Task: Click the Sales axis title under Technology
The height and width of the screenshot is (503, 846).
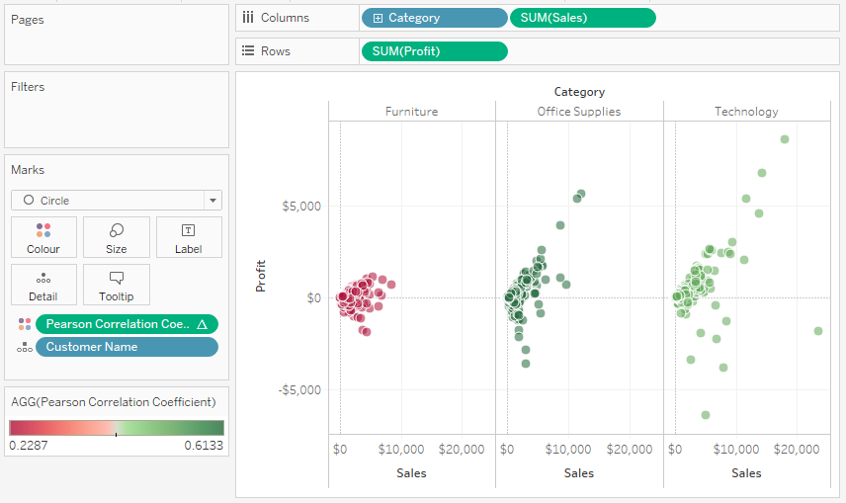Action: point(747,473)
